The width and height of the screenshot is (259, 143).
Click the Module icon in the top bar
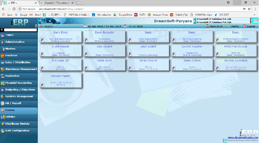coord(42,26)
